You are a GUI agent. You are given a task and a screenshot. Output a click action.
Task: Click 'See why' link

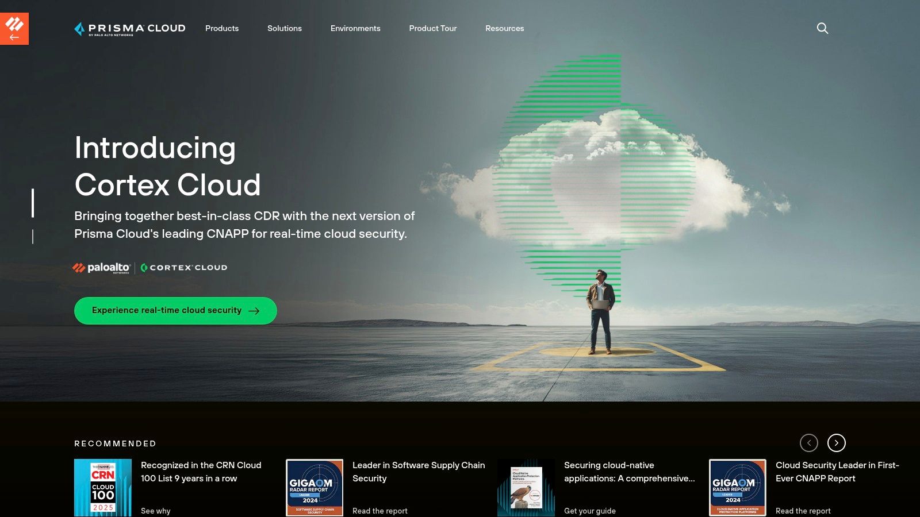pos(156,511)
